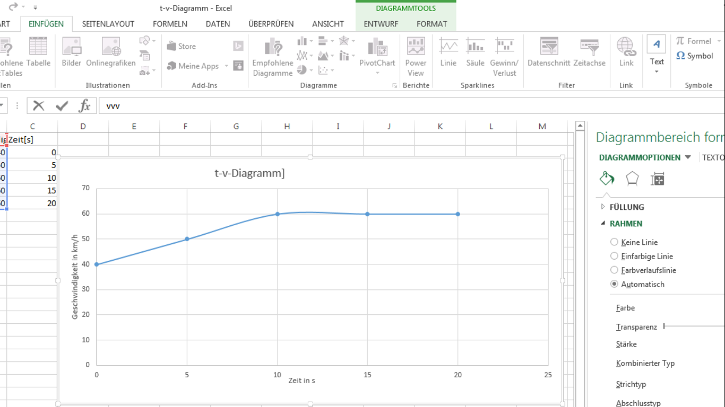Select the Geschwindigkeit in km/h axis title

(75, 277)
